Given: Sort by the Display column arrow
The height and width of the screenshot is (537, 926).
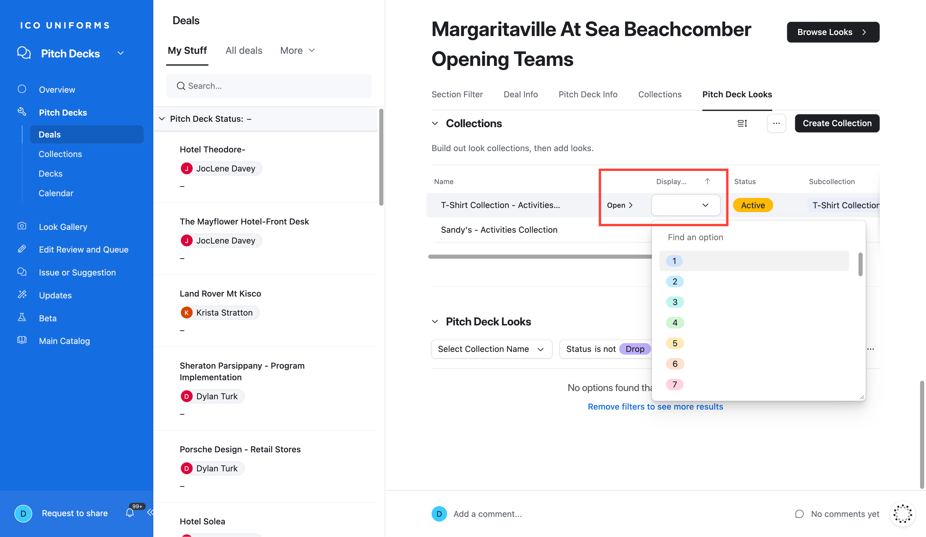Looking at the screenshot, I should pos(707,181).
